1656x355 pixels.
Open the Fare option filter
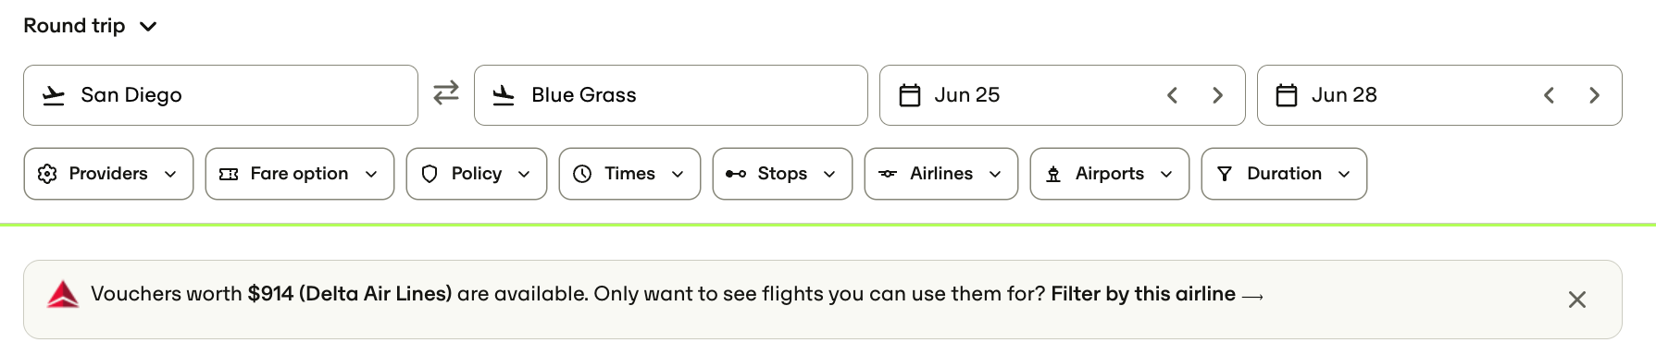300,174
